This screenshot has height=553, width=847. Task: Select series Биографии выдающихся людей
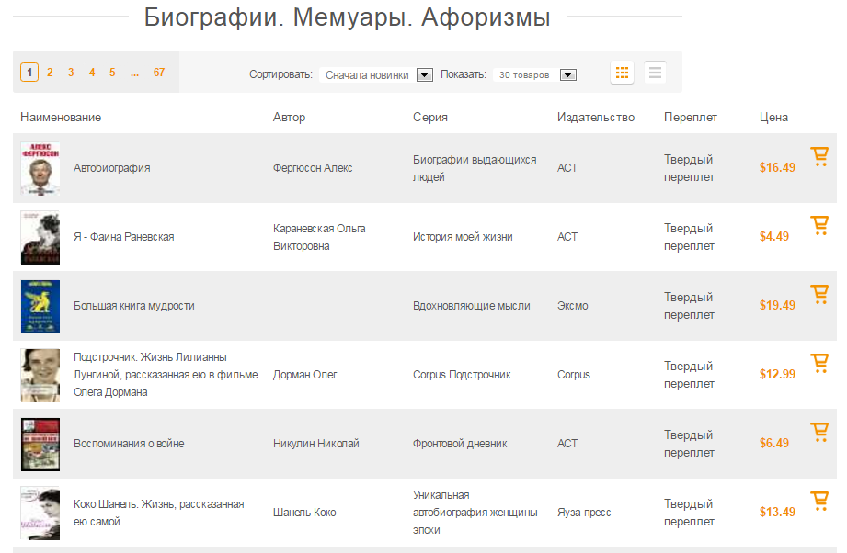[475, 168]
